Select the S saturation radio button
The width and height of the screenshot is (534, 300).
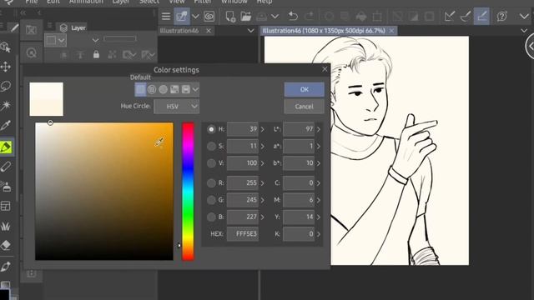[x=211, y=147]
